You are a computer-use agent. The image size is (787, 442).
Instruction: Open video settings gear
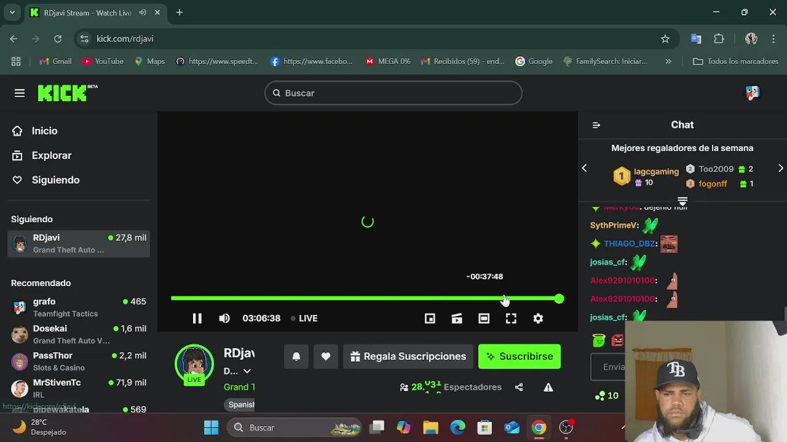click(x=538, y=318)
